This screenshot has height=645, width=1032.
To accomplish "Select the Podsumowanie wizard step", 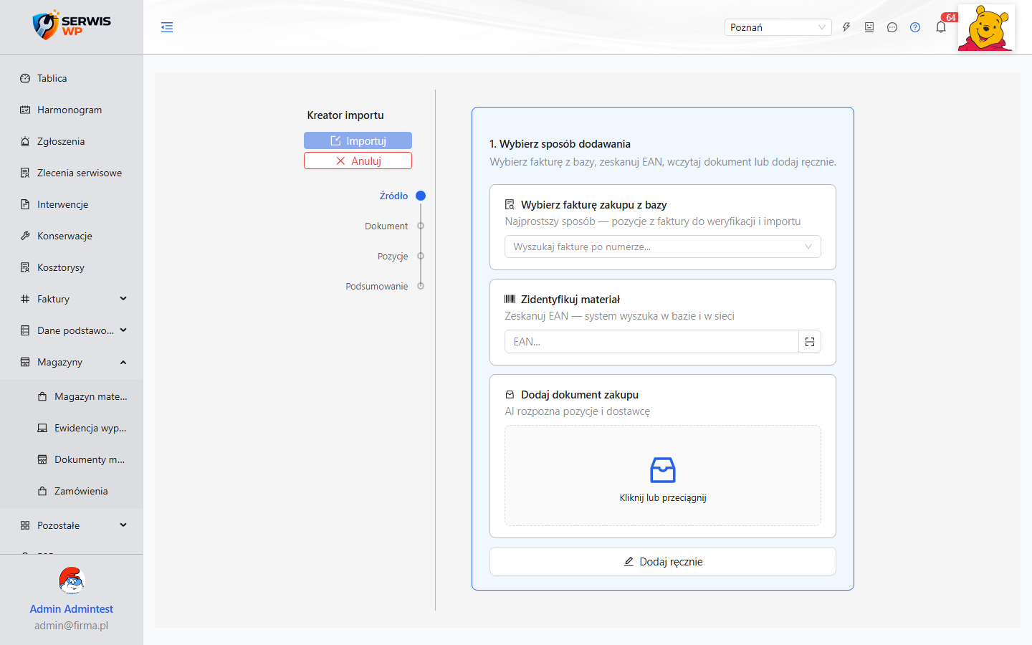I will pyautogui.click(x=377, y=286).
